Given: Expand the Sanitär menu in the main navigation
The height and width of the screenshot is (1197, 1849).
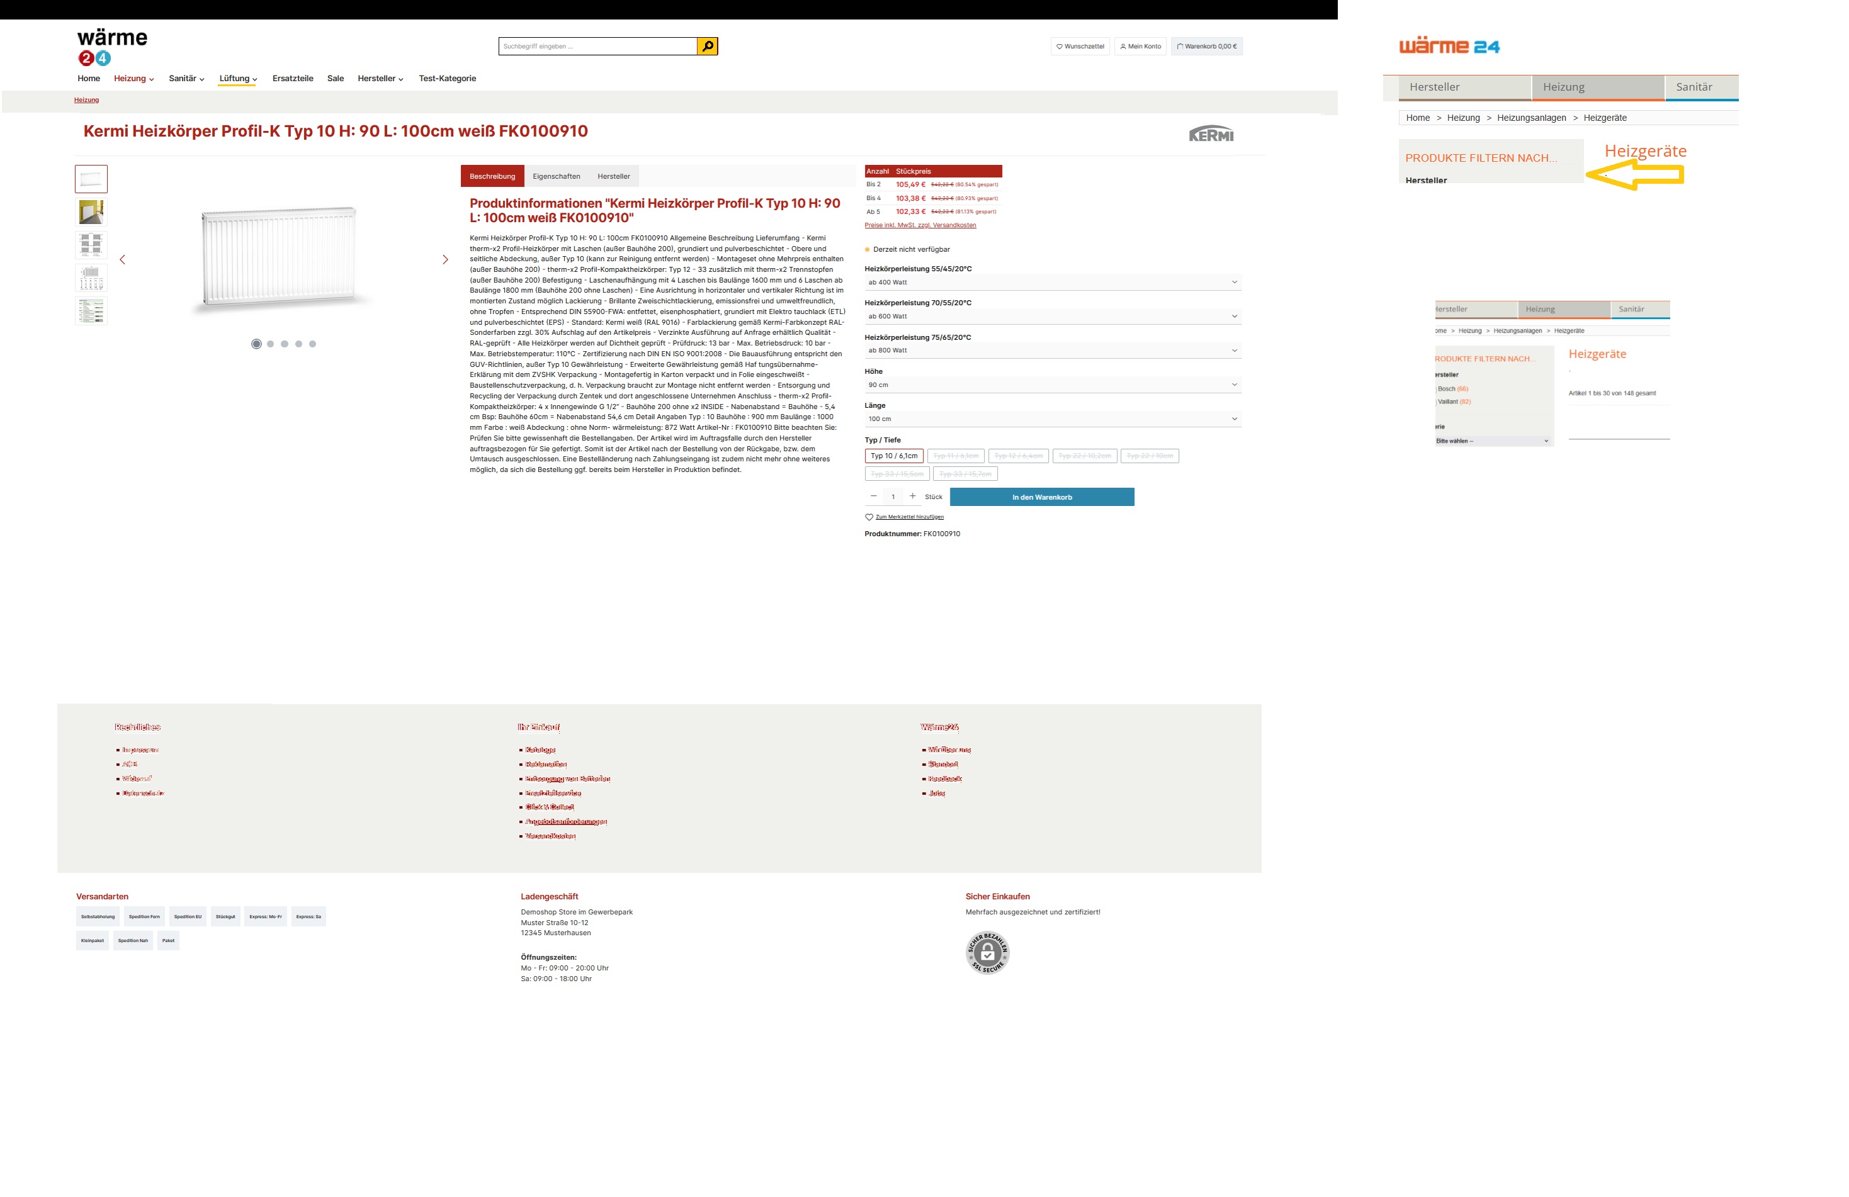Looking at the screenshot, I should coord(186,79).
